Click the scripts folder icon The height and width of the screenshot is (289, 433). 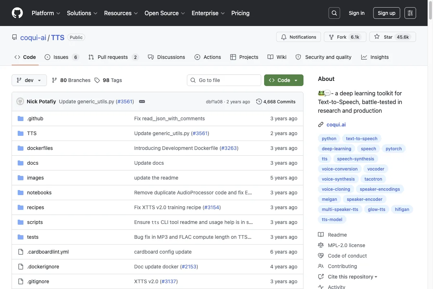21,222
